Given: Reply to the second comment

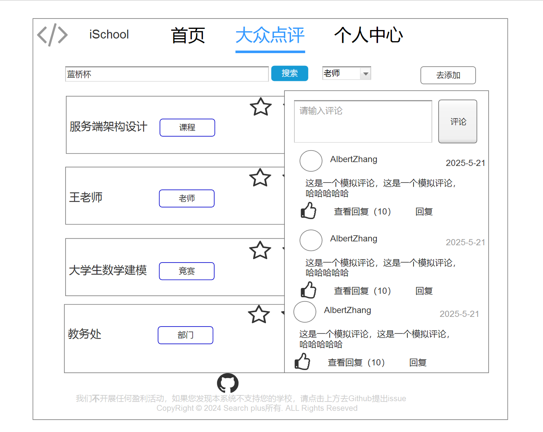Looking at the screenshot, I should tap(424, 291).
